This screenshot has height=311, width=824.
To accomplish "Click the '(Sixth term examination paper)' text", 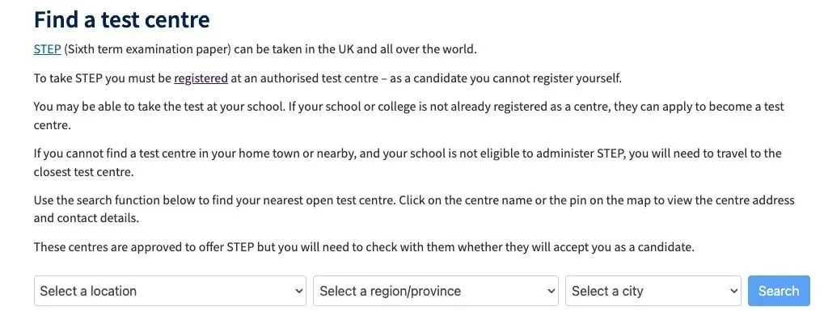I will [148, 49].
